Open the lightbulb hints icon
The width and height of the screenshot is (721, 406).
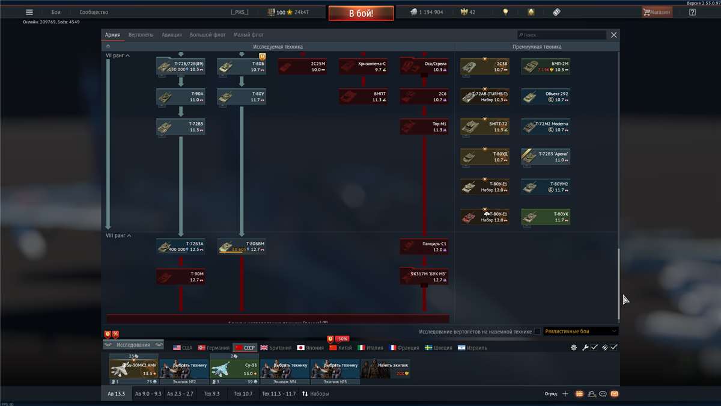point(506,12)
